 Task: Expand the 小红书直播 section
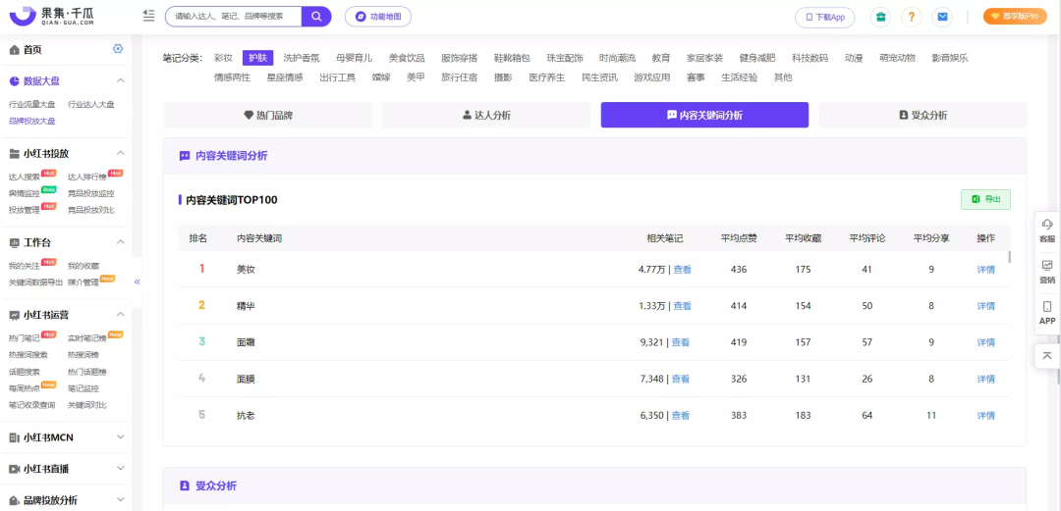[x=121, y=469]
